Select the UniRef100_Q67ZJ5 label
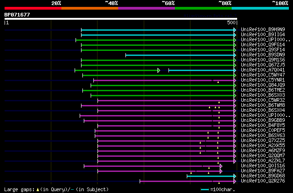The image size is (293, 193). click(263, 65)
